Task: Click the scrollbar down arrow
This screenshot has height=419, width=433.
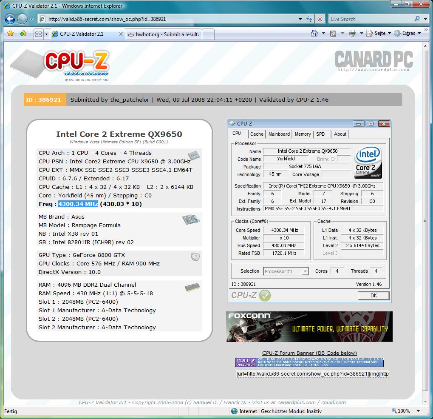Action: click(x=425, y=402)
